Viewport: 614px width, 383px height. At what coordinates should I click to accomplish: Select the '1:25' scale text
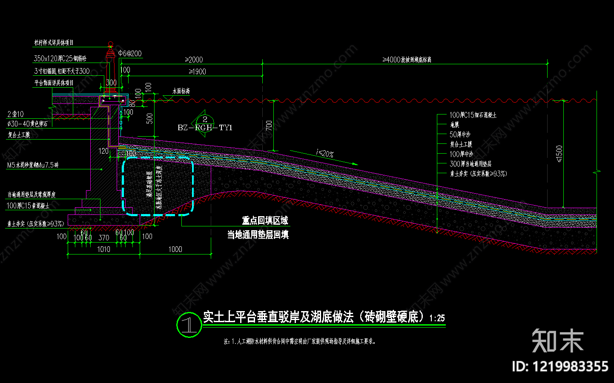tap(437, 318)
